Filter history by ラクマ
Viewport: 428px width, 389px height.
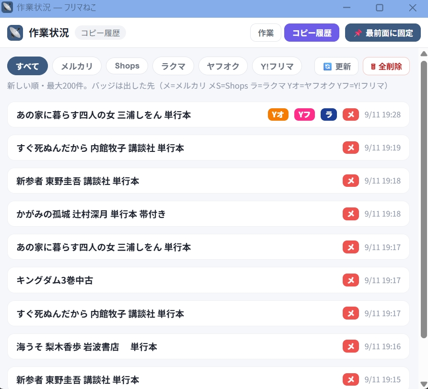click(x=174, y=66)
